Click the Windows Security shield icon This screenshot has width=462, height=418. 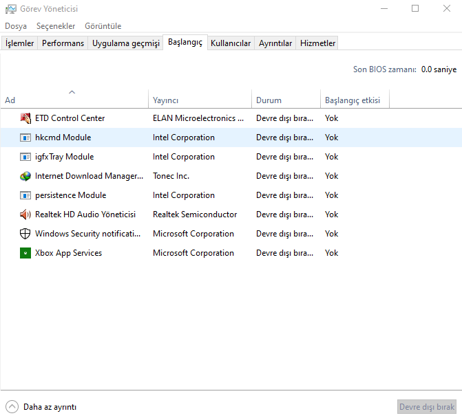[25, 234]
